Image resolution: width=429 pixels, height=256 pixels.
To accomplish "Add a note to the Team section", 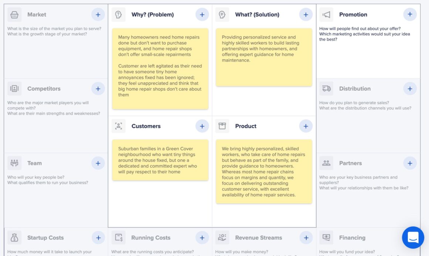I will pos(98,163).
